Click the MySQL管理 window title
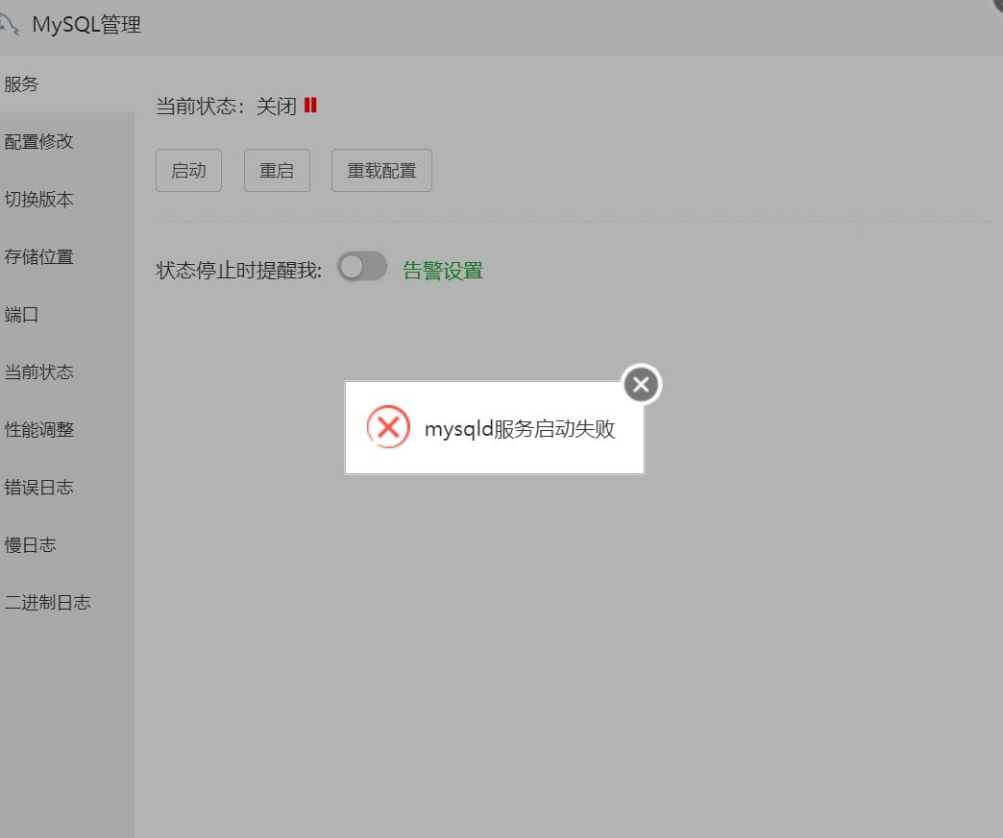Screen dimensions: 1003x838 click(x=86, y=24)
